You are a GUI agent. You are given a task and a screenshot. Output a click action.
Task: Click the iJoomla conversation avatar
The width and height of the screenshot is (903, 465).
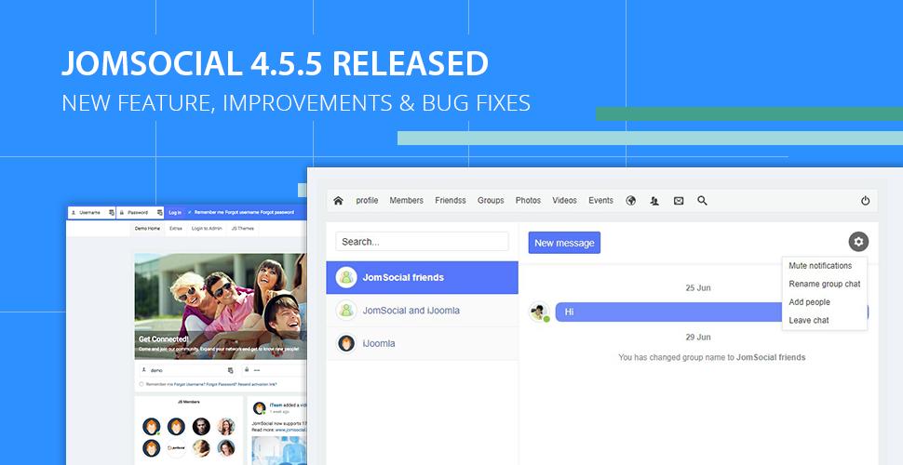click(x=346, y=343)
